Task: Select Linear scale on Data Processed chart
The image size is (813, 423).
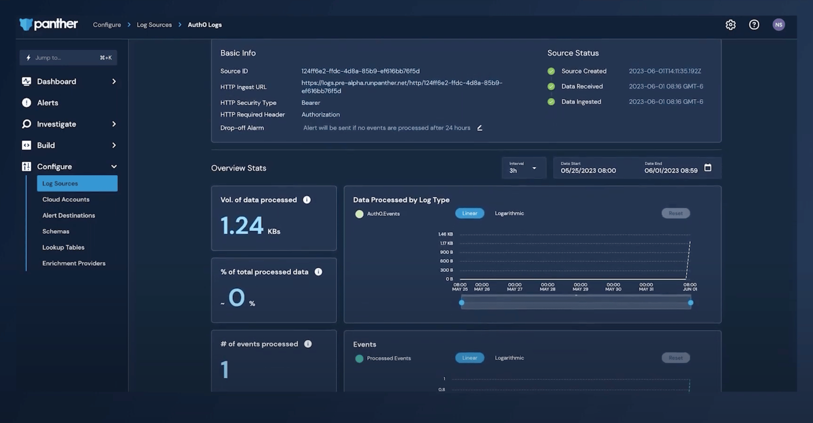Action: 470,213
